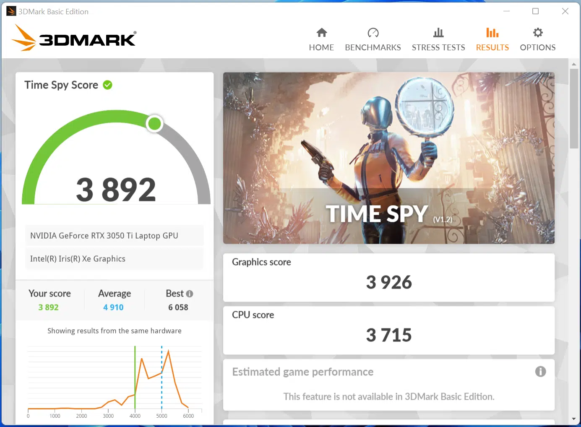This screenshot has height=427, width=581.
Task: Click the scrollbar down arrow
Action: coord(574,419)
